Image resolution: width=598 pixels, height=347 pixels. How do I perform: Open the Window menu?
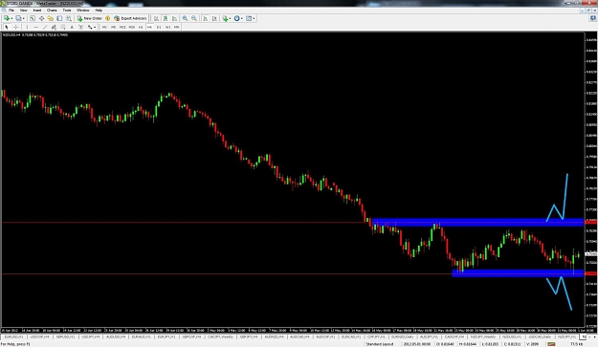point(82,11)
